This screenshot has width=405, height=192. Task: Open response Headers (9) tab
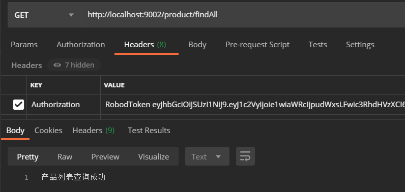[x=94, y=131]
